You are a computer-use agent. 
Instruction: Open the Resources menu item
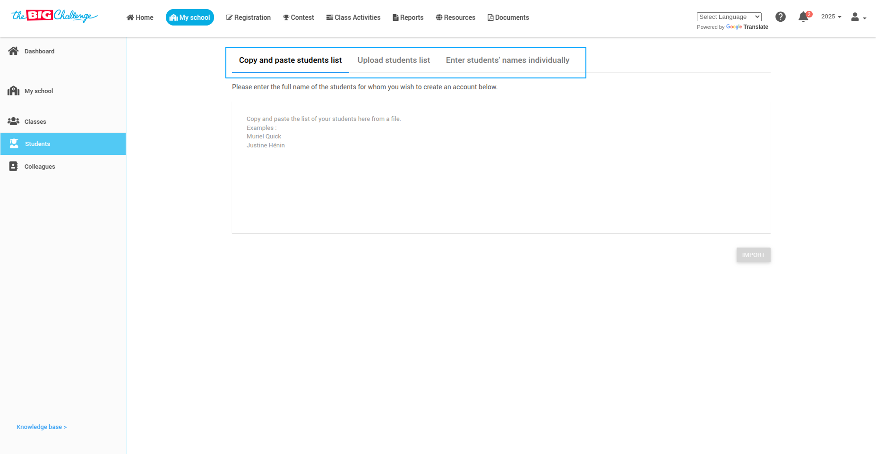[x=455, y=17]
